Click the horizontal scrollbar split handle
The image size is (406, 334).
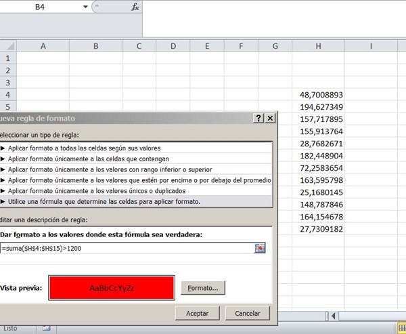327,316
